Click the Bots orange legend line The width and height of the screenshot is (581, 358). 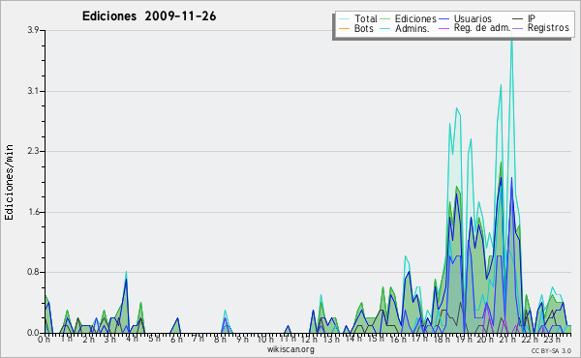(344, 28)
